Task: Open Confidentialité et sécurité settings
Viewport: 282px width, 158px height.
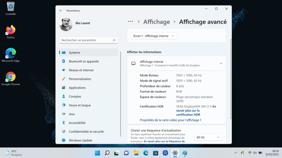Action: coord(88,132)
